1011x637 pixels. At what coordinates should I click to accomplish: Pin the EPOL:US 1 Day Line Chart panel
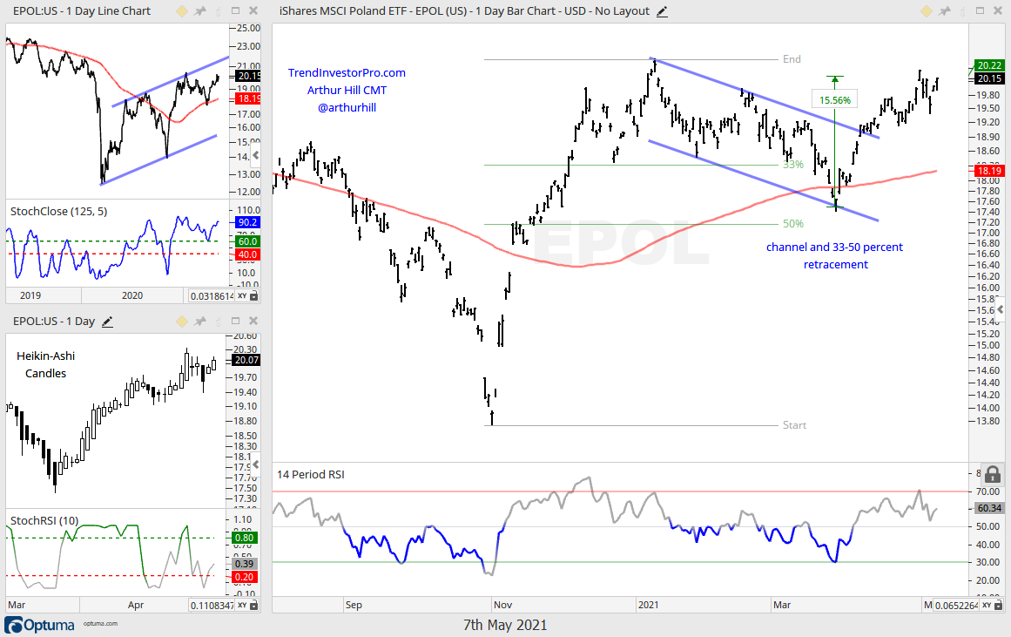click(x=200, y=11)
